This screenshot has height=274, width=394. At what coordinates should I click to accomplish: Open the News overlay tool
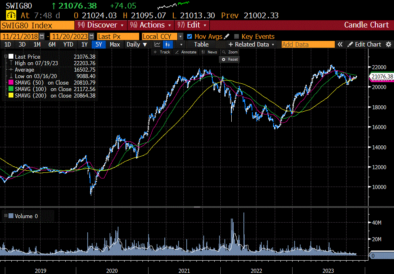click(209, 52)
